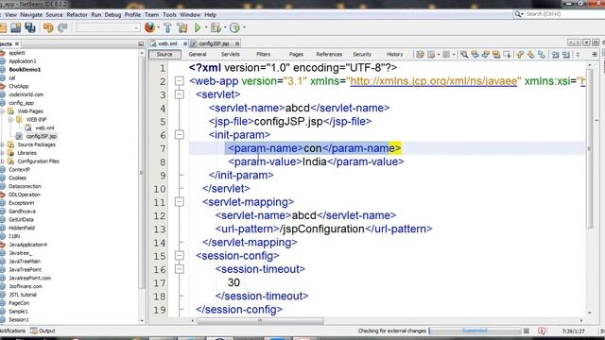
Task: Select the Source view button
Action: point(164,55)
